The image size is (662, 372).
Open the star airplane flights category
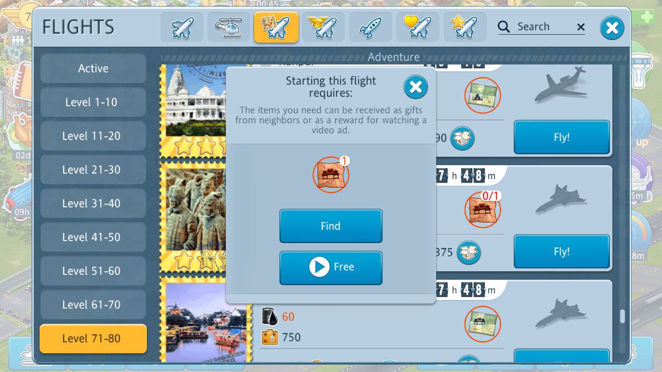pyautogui.click(x=464, y=27)
